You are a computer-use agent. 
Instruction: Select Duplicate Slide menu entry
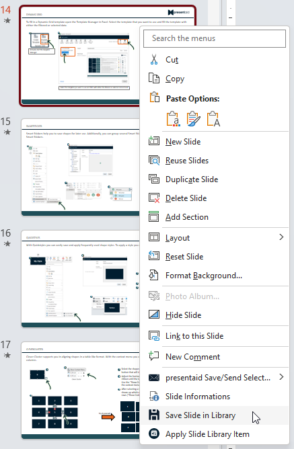pyautogui.click(x=215, y=179)
